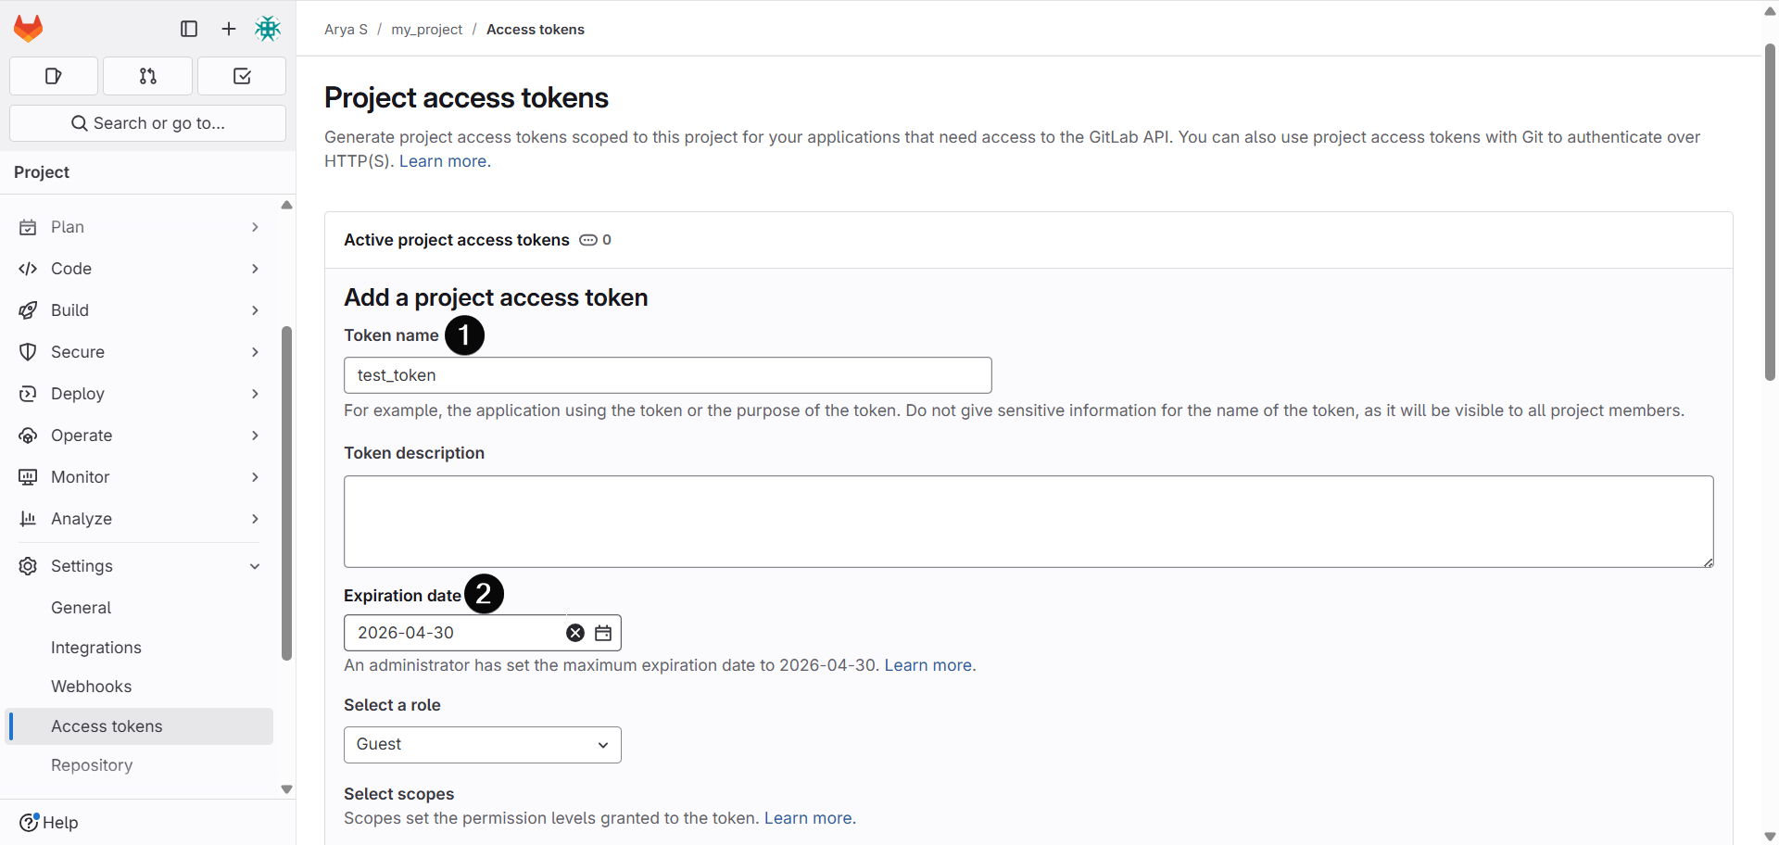Click inside the Token description field
The height and width of the screenshot is (845, 1779).
click(1028, 521)
